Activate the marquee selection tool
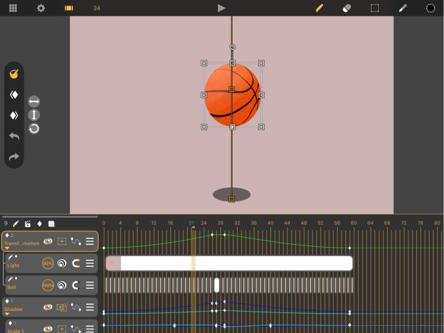This screenshot has width=444, height=333. coord(375,8)
